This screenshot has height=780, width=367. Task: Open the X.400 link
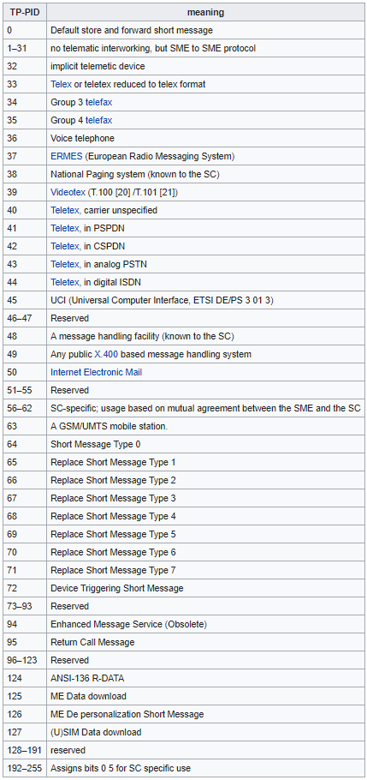(x=106, y=354)
